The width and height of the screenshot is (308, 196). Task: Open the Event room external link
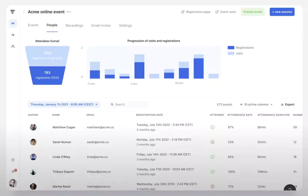[x=226, y=12]
